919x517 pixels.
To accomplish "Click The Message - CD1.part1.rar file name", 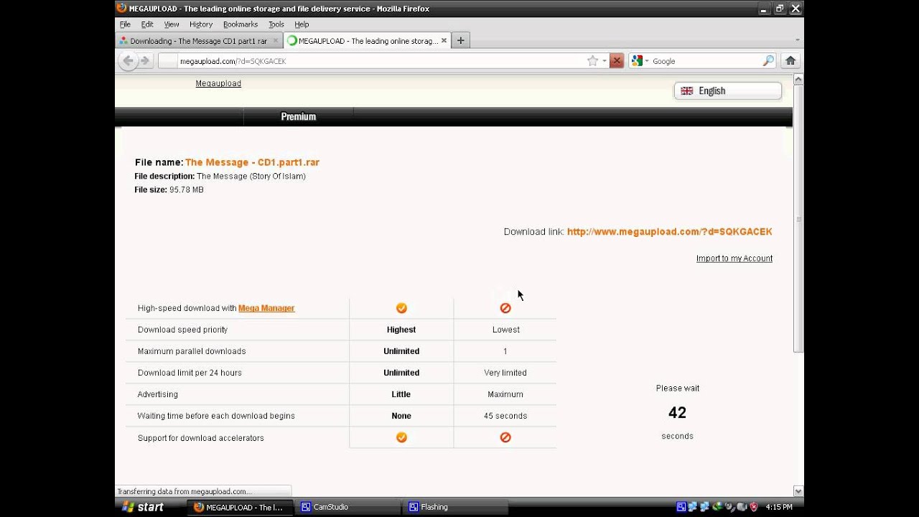I will click(252, 162).
